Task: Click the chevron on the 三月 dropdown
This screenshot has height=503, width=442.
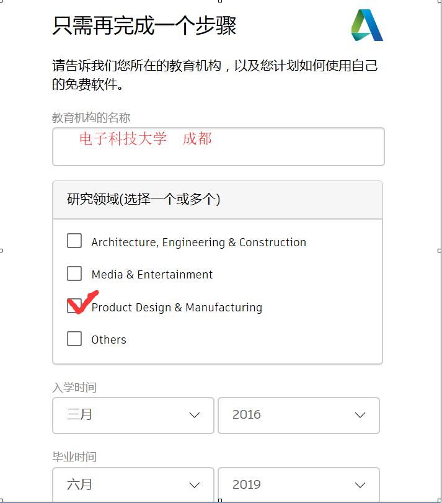Action: point(194,416)
